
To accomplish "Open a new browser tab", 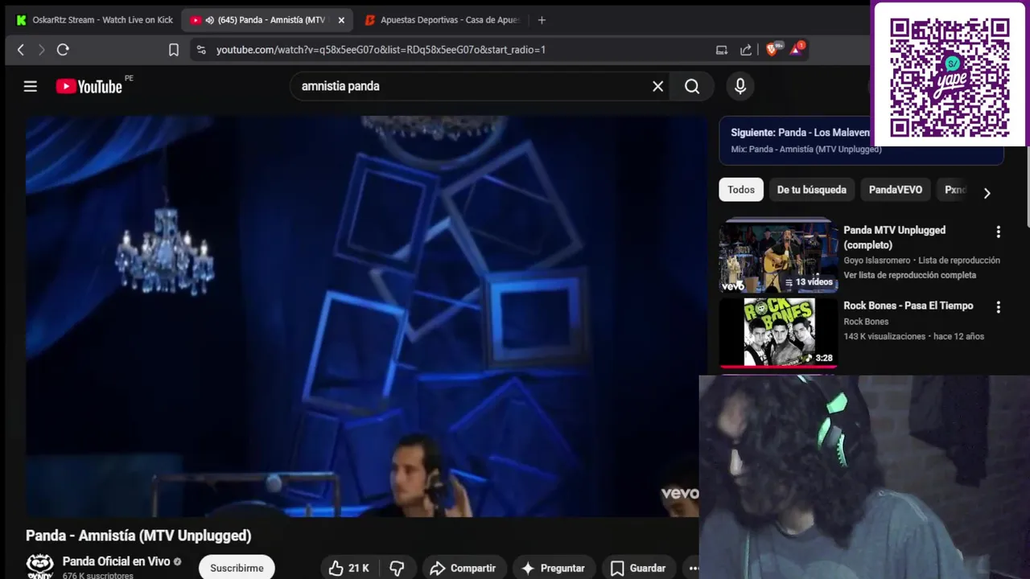I will pyautogui.click(x=542, y=20).
